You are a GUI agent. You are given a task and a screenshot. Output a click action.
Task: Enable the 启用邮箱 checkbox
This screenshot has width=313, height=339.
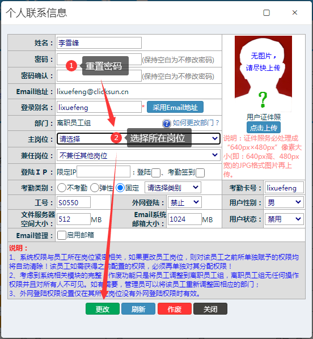pyautogui.click(x=62, y=235)
